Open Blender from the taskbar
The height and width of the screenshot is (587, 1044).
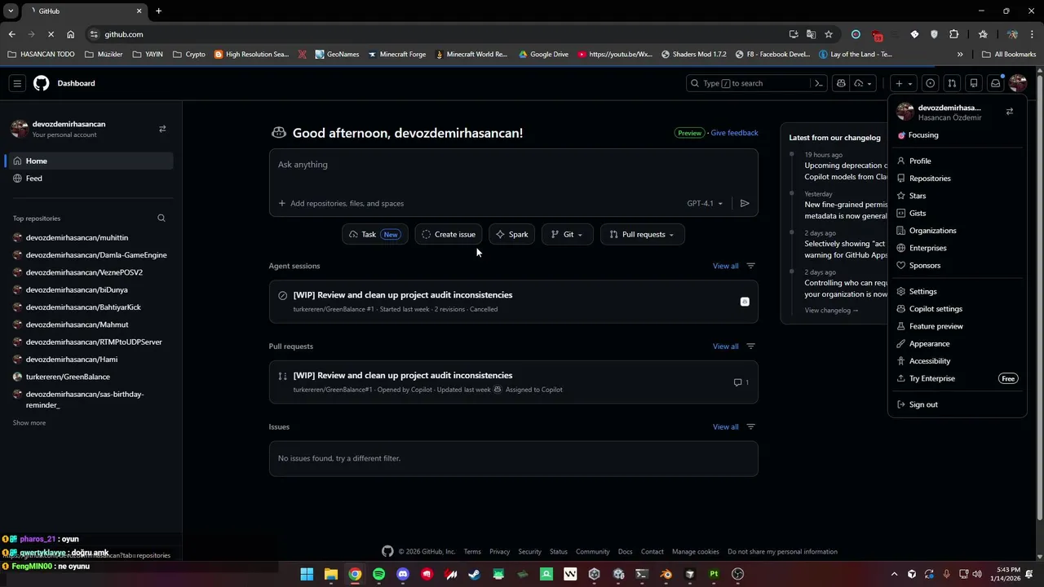point(666,574)
